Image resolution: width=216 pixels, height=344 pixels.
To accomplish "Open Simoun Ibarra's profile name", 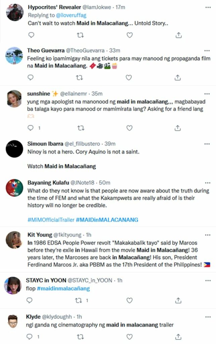I will [45, 143].
